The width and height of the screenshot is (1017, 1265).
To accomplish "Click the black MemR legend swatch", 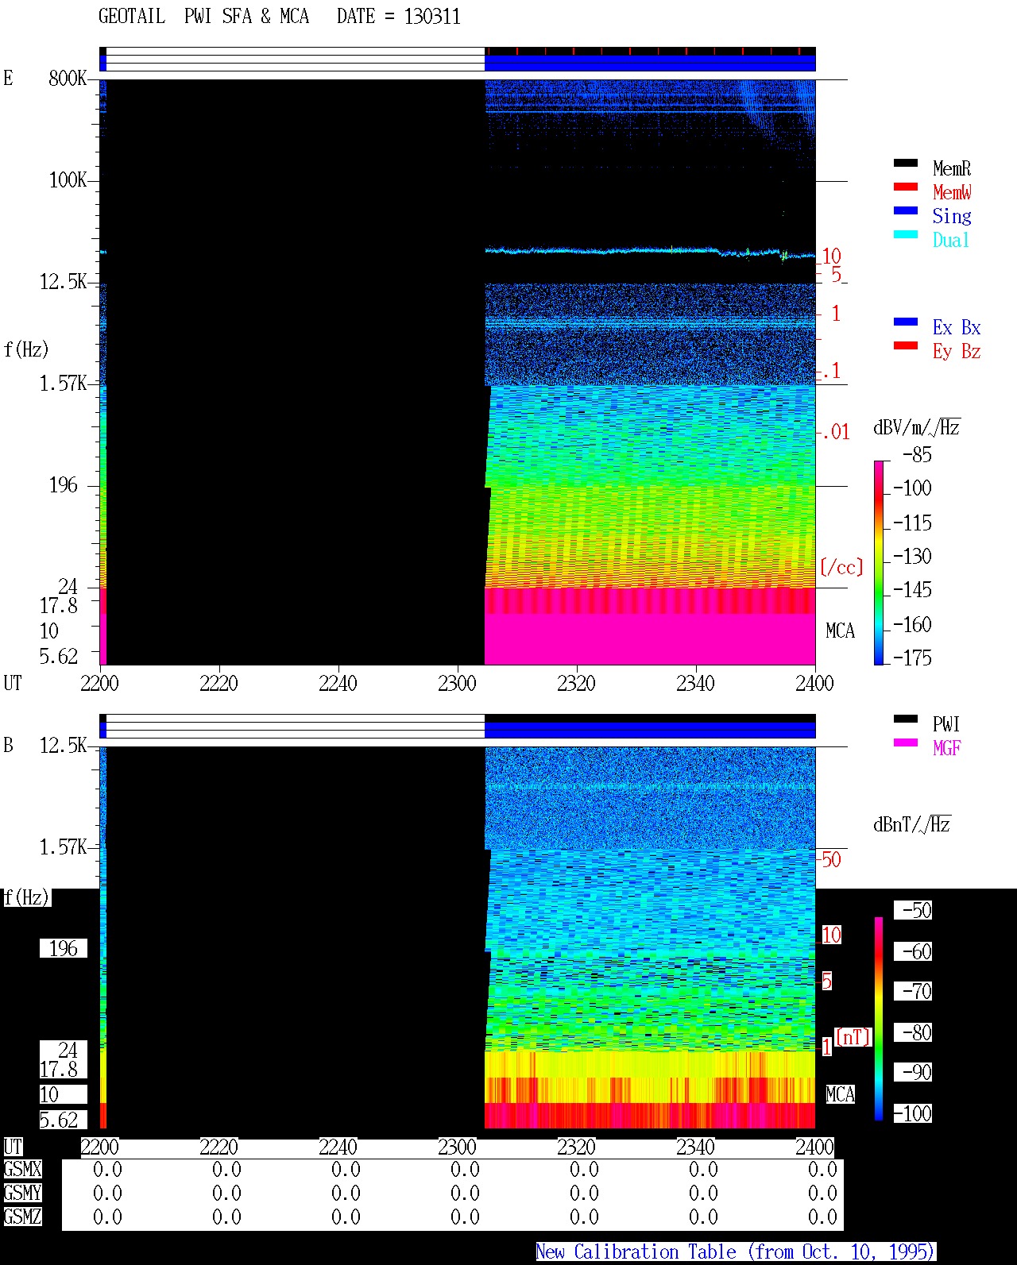I will [906, 164].
